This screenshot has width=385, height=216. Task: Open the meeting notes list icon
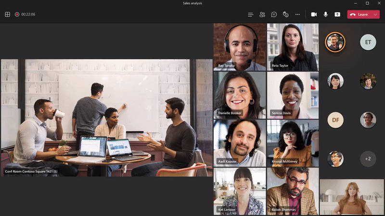coord(250,15)
